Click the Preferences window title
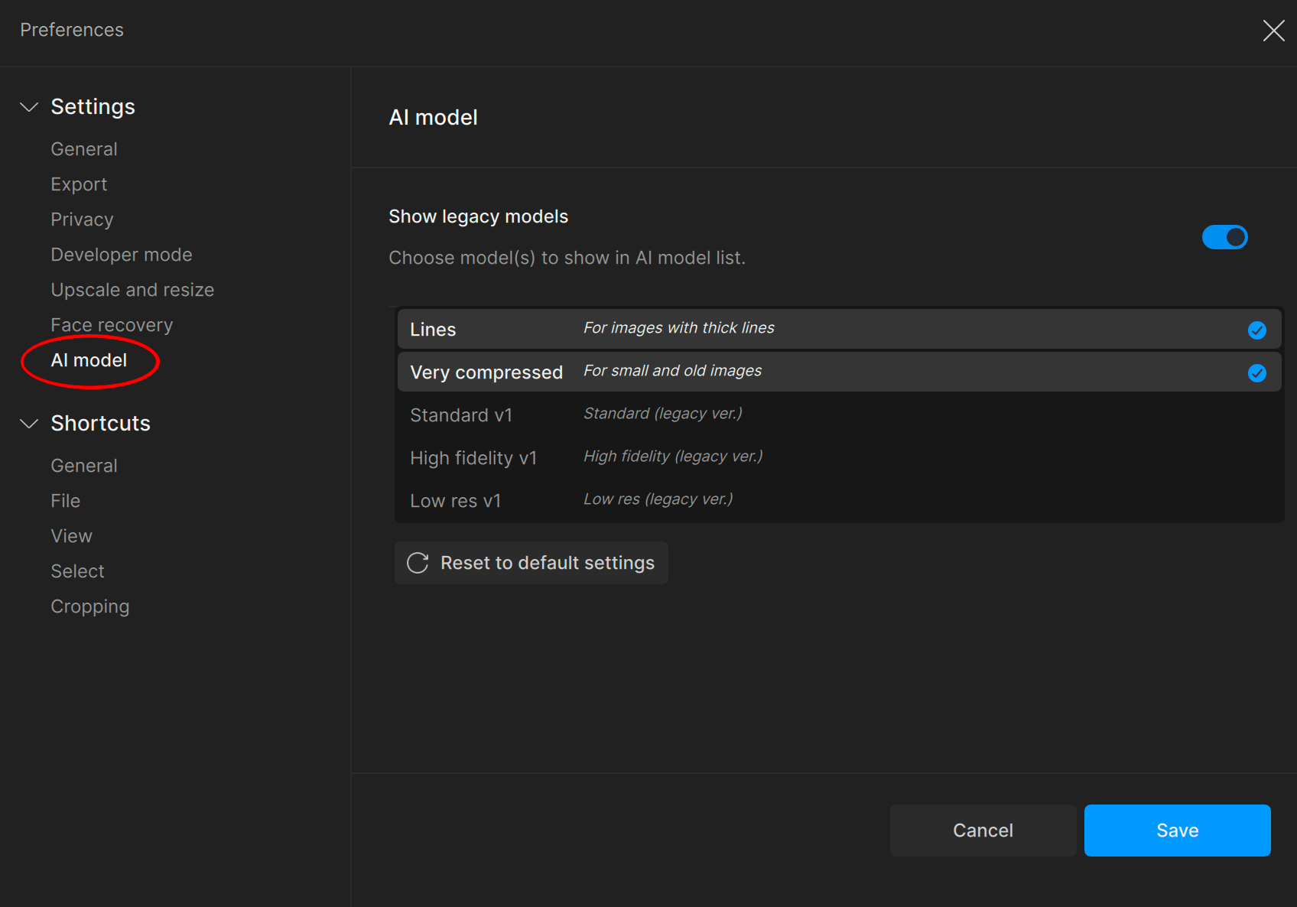The width and height of the screenshot is (1297, 907). click(x=72, y=30)
